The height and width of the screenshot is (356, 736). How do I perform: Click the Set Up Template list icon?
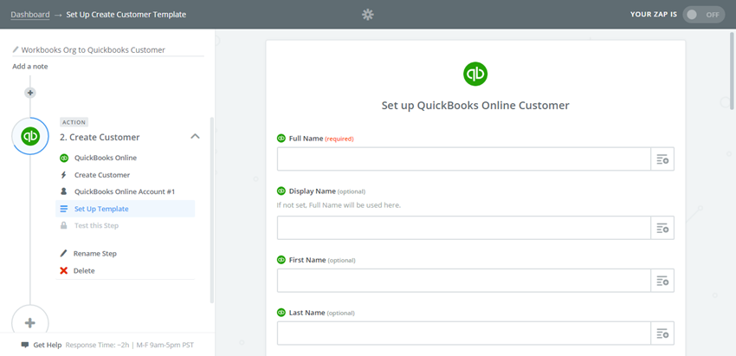tap(64, 209)
